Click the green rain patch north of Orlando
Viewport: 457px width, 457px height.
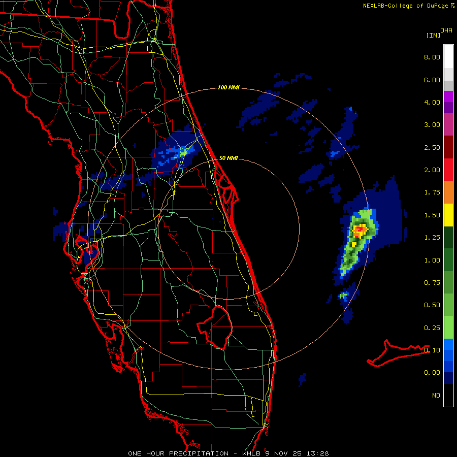point(183,152)
